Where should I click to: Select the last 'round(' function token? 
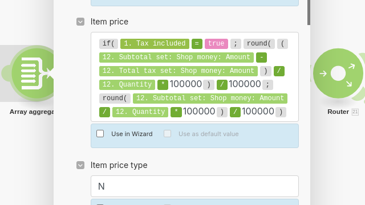pyautogui.click(x=115, y=99)
